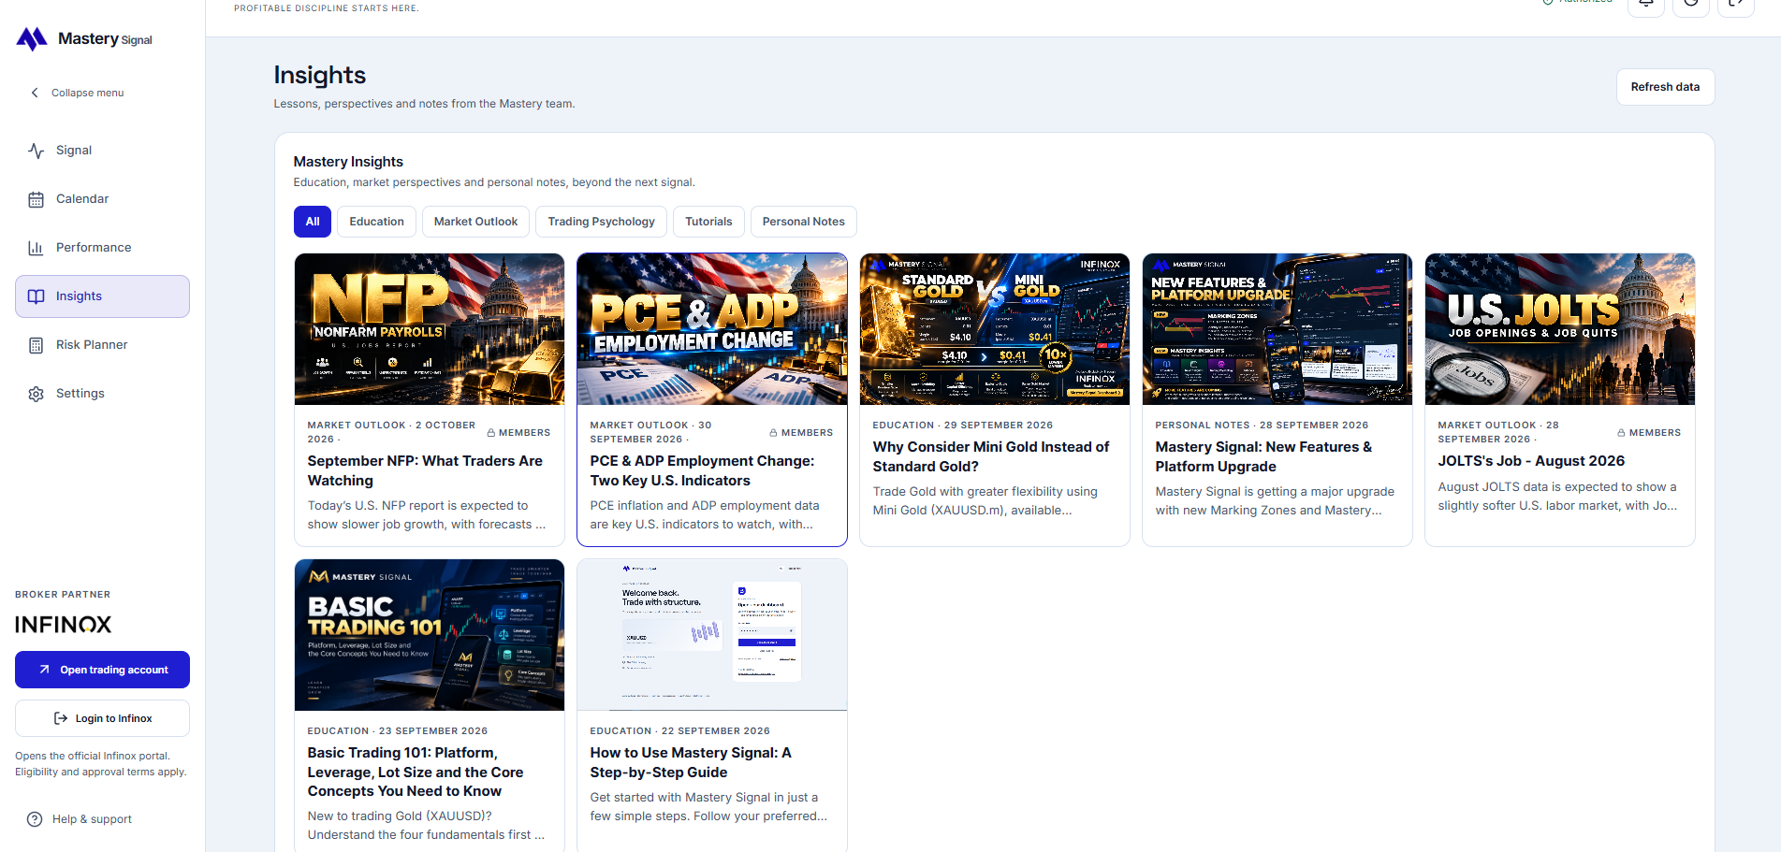Open the How to Use Mastery Signal thumbnail
Viewport: 1781px width, 852px height.
tap(712, 635)
